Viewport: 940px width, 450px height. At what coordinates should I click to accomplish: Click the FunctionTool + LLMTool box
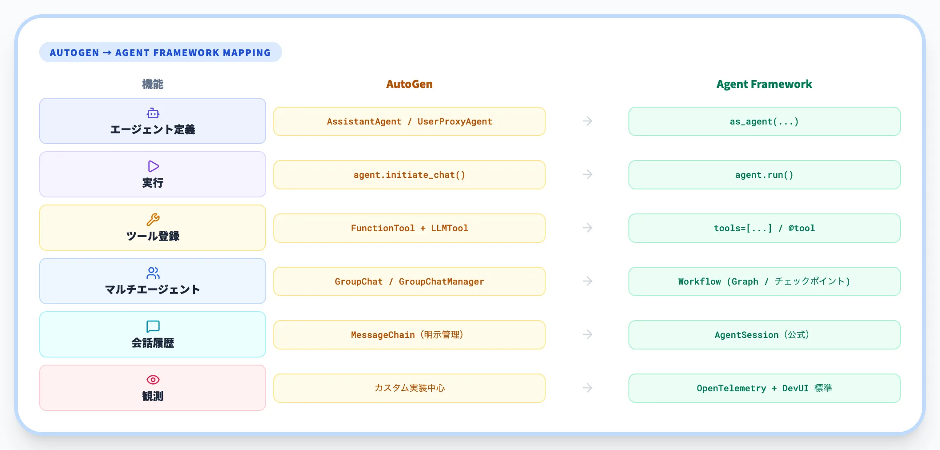tap(409, 228)
